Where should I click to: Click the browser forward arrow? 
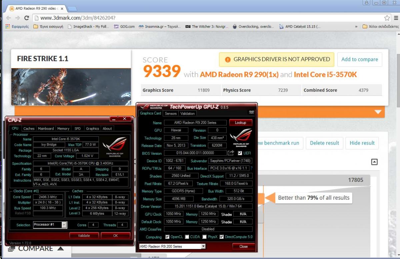(x=17, y=18)
